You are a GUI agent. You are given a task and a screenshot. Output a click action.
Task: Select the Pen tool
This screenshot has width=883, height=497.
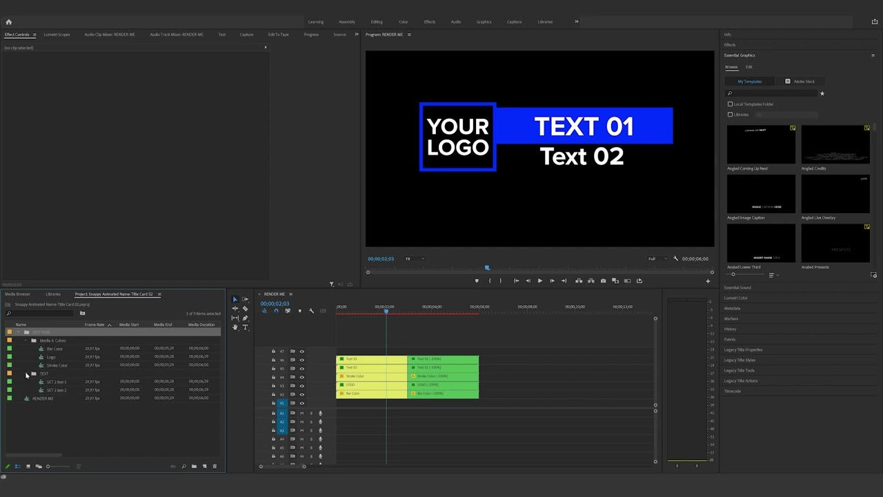[246, 318]
